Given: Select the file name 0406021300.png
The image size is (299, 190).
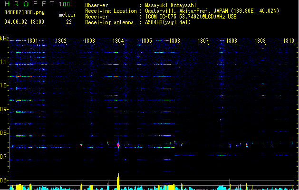Looking at the screenshot, I should (24, 12).
